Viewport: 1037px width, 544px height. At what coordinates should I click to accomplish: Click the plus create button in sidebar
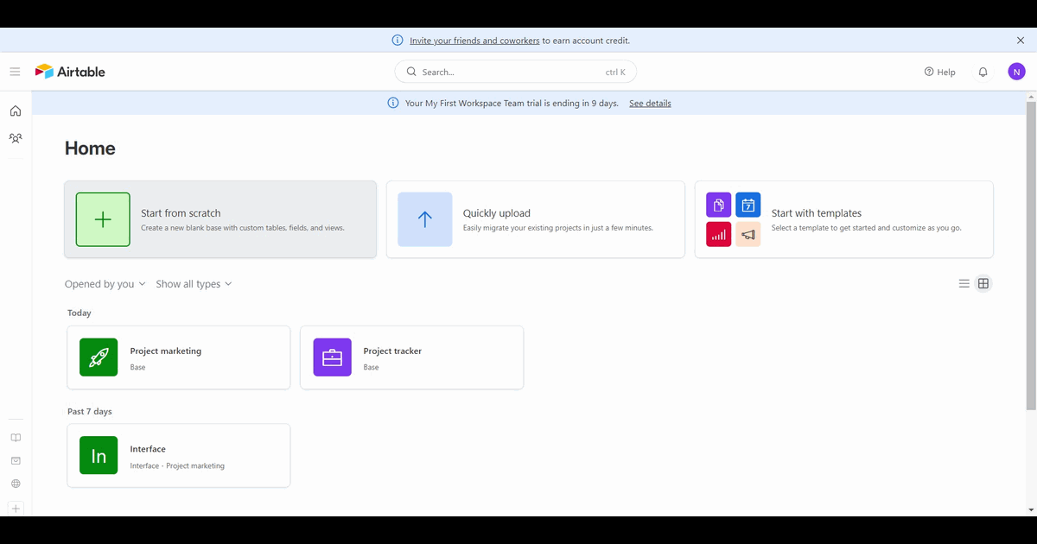16,509
